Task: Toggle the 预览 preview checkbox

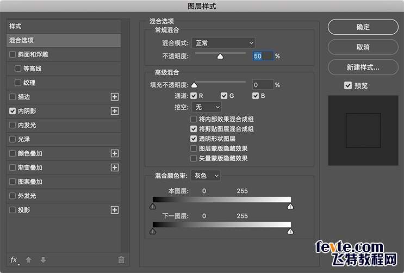Action: pos(348,85)
